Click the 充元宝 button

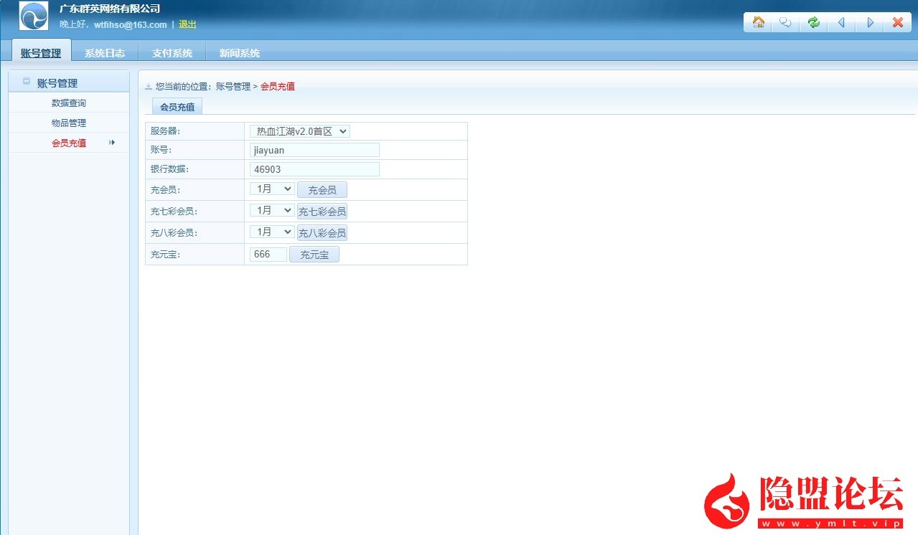pyautogui.click(x=314, y=254)
